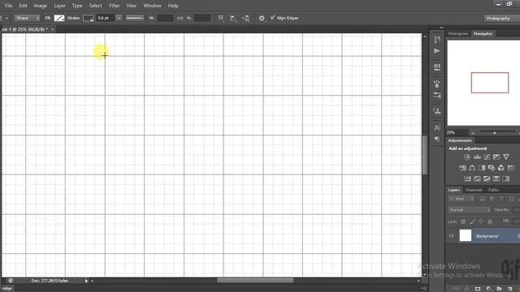Toggle lock position icon
The image size is (520, 292).
point(481,221)
